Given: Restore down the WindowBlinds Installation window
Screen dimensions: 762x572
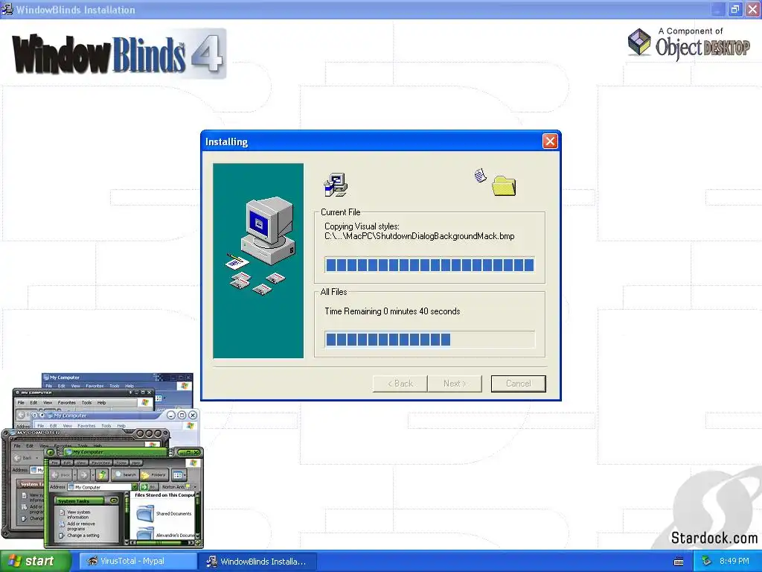Looking at the screenshot, I should point(734,9).
